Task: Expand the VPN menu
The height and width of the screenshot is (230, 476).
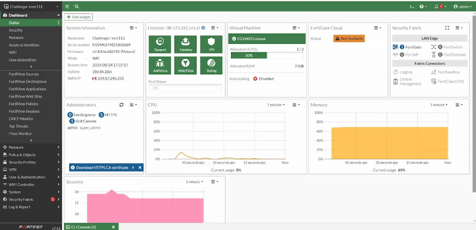Action: pyautogui.click(x=31, y=170)
